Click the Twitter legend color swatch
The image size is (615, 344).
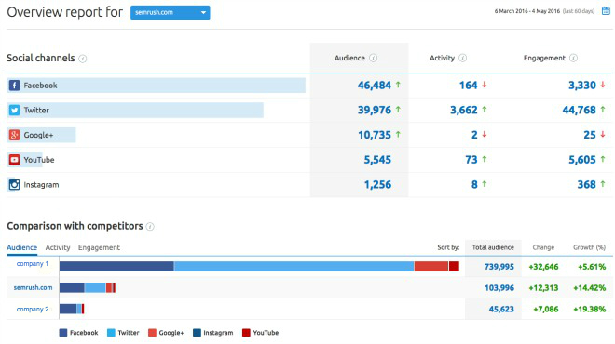tap(111, 333)
